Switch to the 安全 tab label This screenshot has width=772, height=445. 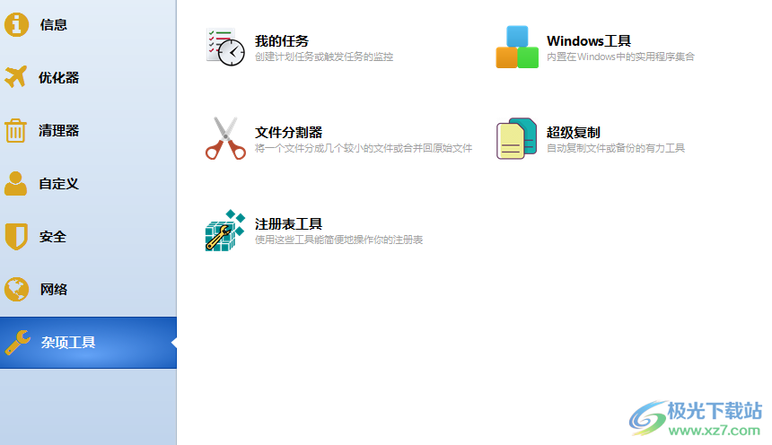[53, 237]
